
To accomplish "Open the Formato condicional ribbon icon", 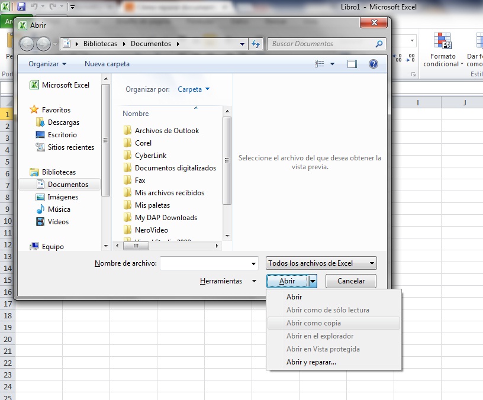I will click(x=443, y=41).
